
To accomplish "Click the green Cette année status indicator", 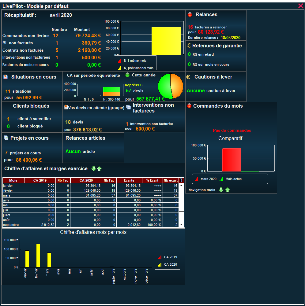I will click(127, 75).
